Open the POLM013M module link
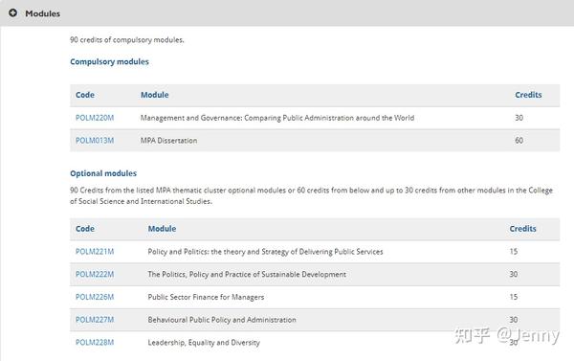This screenshot has height=361, width=574. point(95,141)
